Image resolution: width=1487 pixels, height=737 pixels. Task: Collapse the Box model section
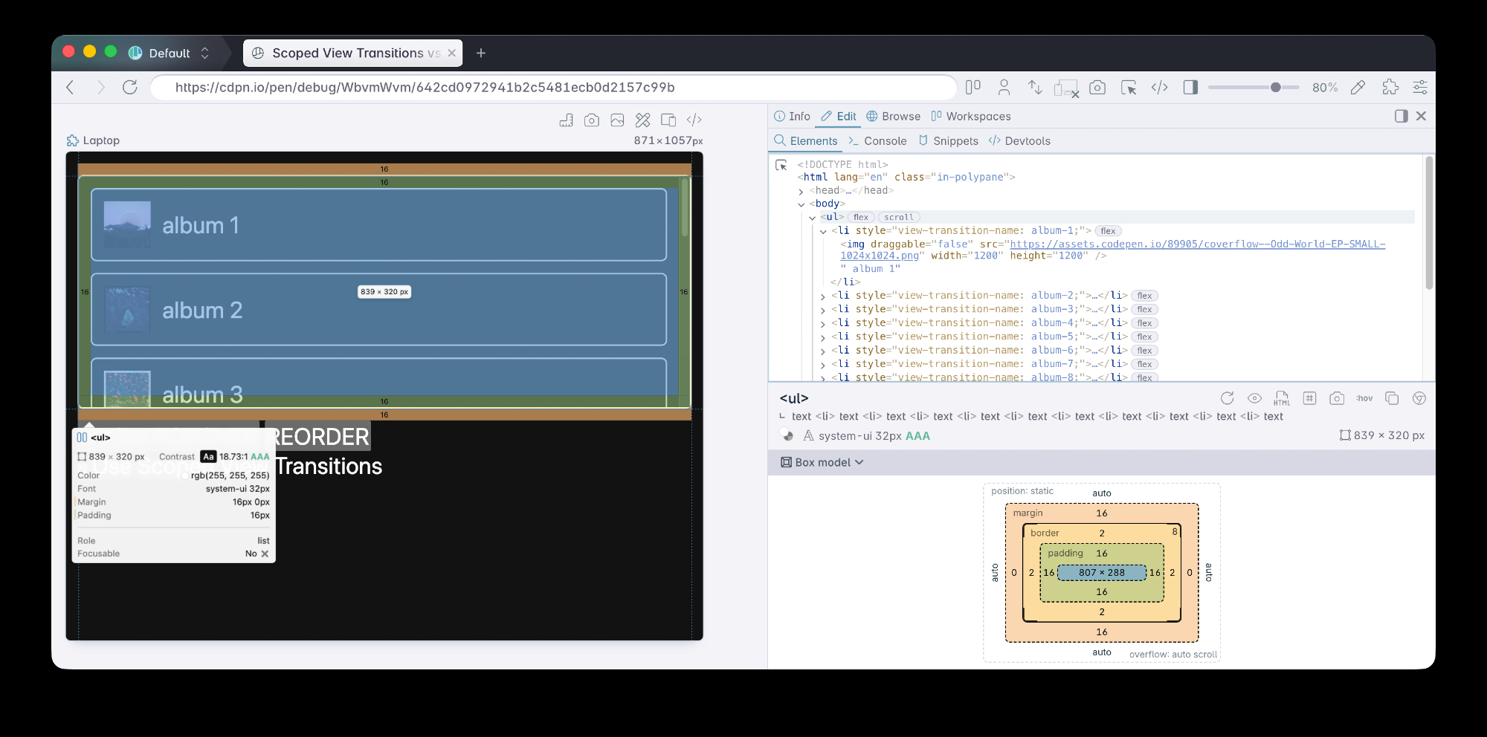tap(822, 462)
